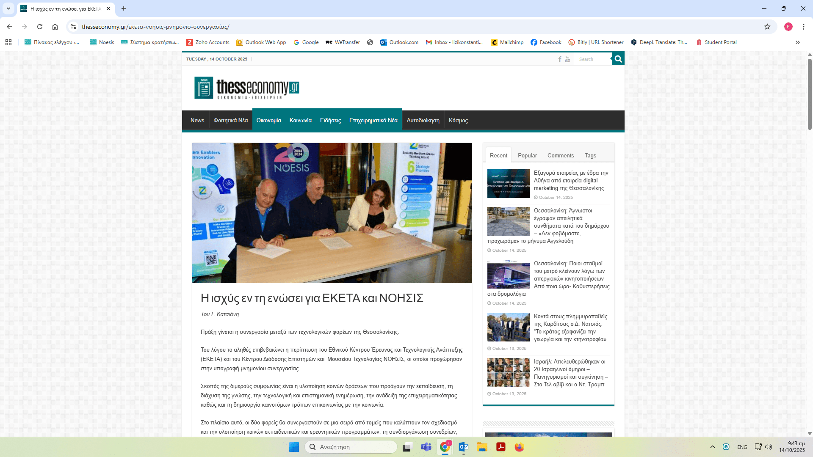Open the Noesis bookmark link
The image size is (813, 457).
[102, 42]
